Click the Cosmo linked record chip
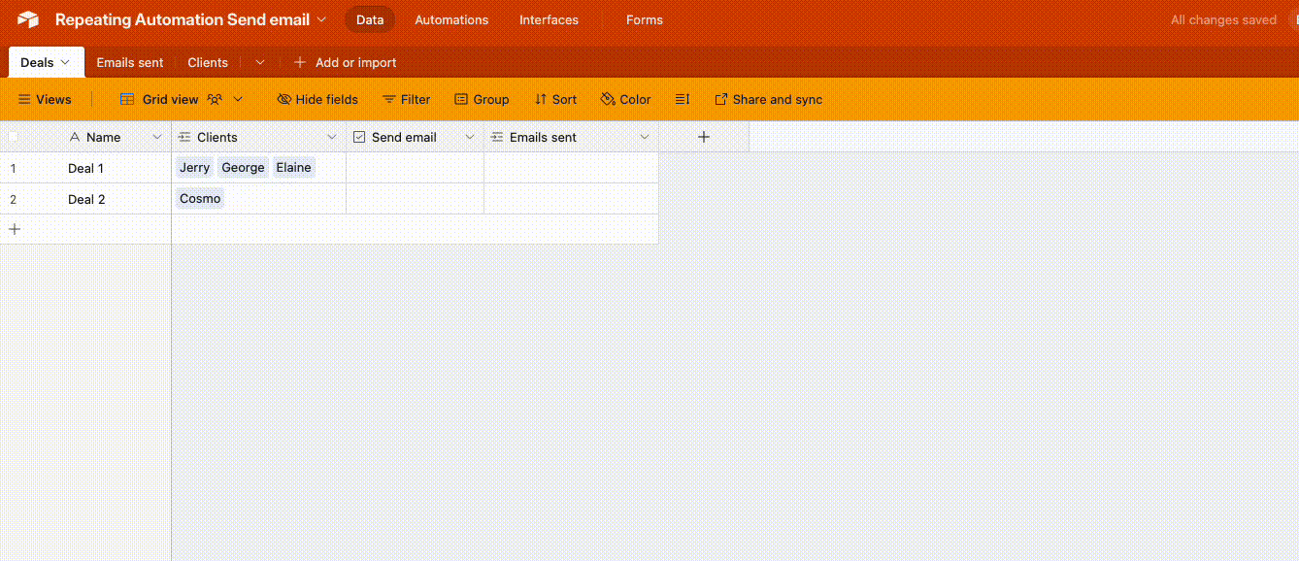Image resolution: width=1299 pixels, height=561 pixels. click(x=200, y=198)
